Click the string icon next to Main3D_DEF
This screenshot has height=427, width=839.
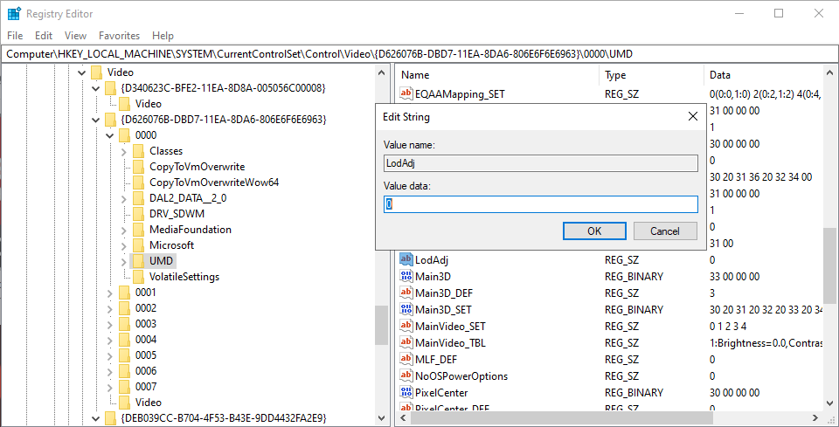coord(406,293)
